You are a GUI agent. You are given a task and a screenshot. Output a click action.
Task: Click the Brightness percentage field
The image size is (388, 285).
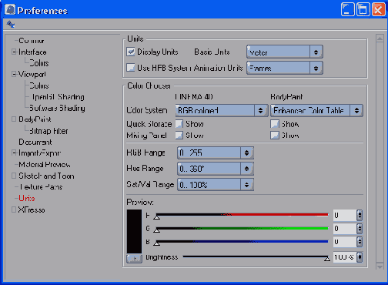(345, 257)
